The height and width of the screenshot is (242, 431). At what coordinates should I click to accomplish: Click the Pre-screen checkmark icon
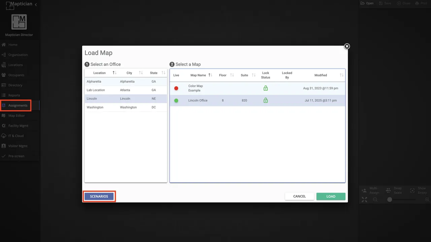(4, 156)
